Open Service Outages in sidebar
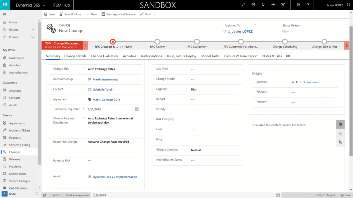 pos(19,181)
